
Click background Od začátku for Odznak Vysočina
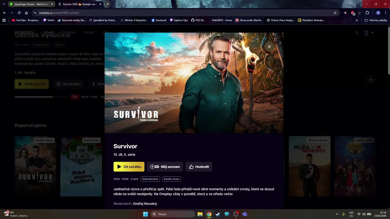(x=69, y=84)
